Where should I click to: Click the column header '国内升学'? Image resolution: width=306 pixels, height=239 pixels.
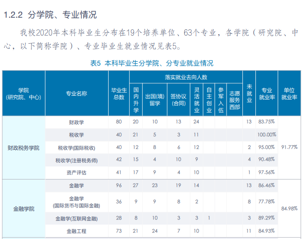tap(136, 100)
